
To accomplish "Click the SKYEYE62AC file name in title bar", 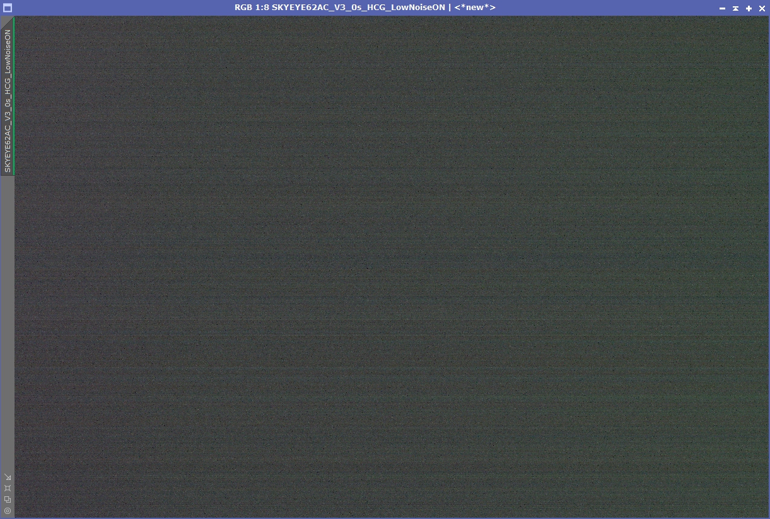I will click(x=358, y=8).
